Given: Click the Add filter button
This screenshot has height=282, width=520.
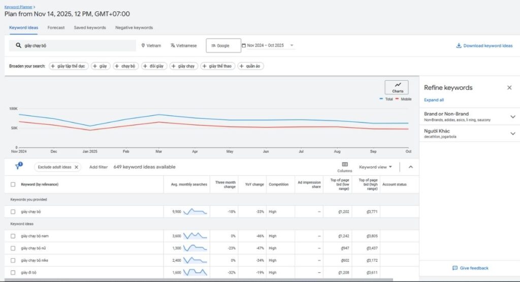Looking at the screenshot, I should click(98, 167).
